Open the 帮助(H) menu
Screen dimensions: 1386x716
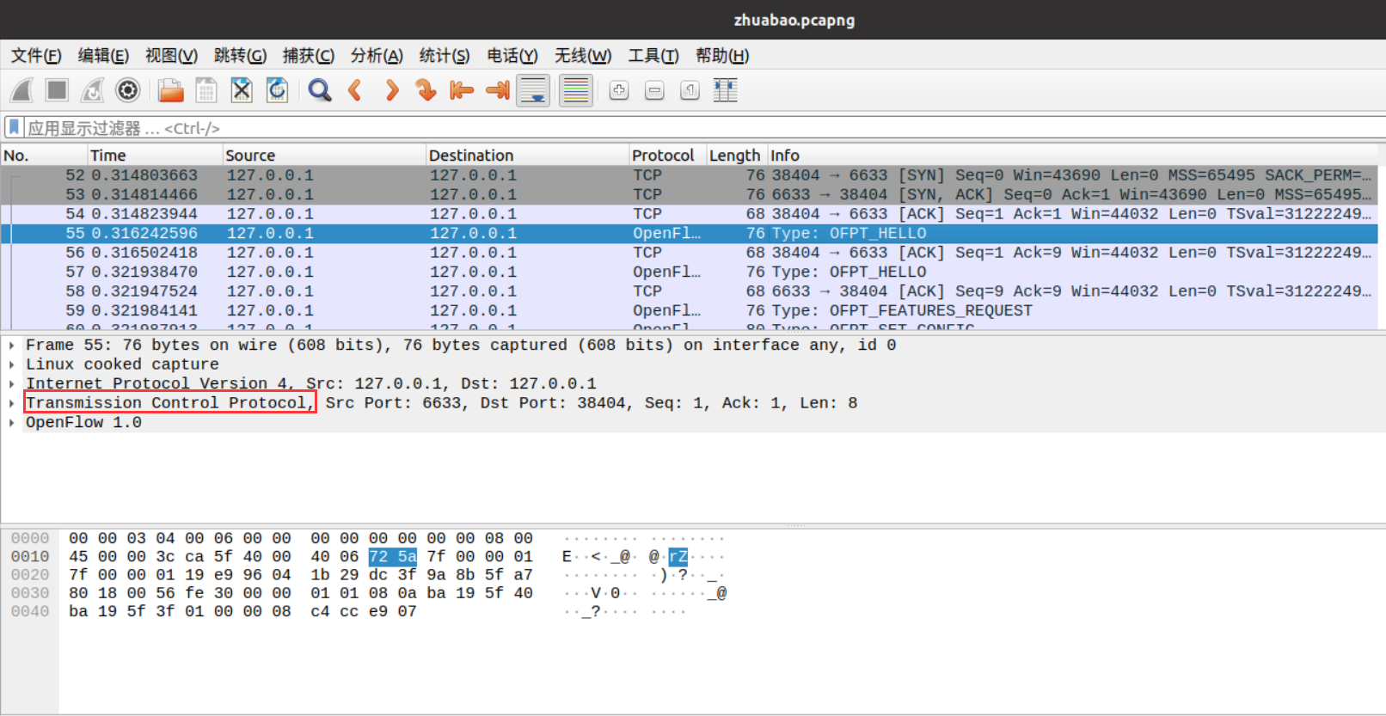click(x=722, y=56)
